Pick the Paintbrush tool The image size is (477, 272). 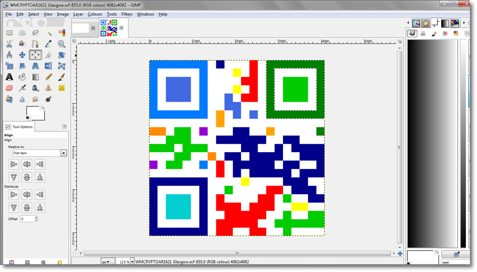pyautogui.click(x=61, y=77)
